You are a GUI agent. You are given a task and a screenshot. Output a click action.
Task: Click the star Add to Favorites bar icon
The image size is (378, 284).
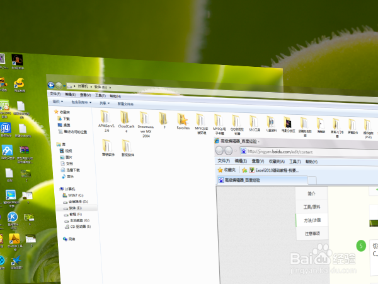[x=244, y=170]
